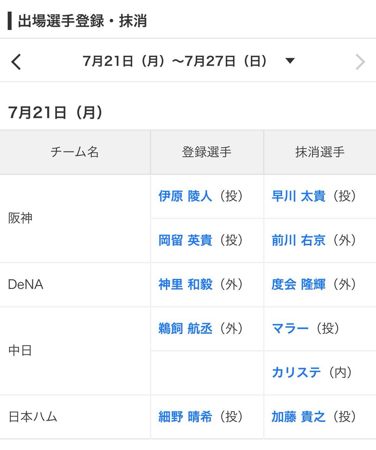The height and width of the screenshot is (450, 376).
Task: Open player link 加藤 貴之
Action: pos(298,417)
